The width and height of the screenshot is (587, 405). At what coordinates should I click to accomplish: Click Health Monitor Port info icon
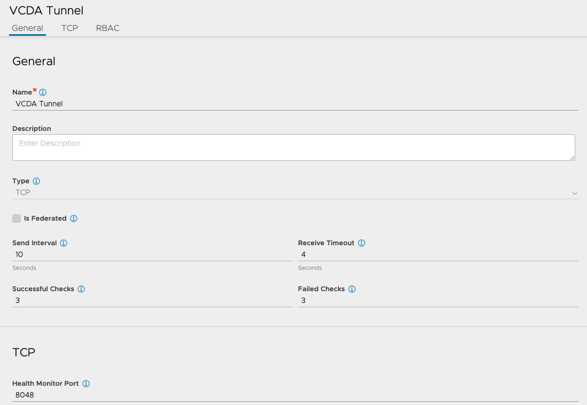tap(86, 384)
